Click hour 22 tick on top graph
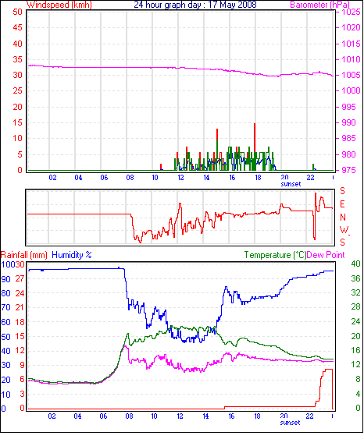Screen dimensions: 364x439 point(310,178)
